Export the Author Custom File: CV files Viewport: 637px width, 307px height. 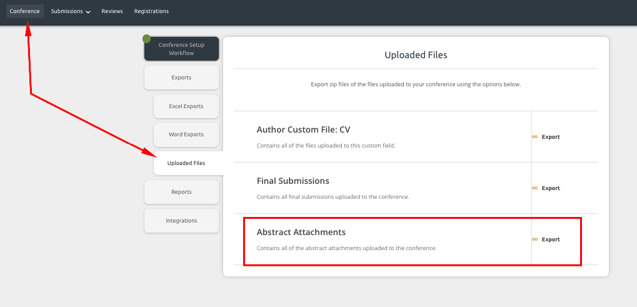(550, 137)
